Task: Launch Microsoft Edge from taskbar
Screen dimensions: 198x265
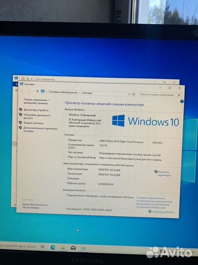Action: [53, 247]
